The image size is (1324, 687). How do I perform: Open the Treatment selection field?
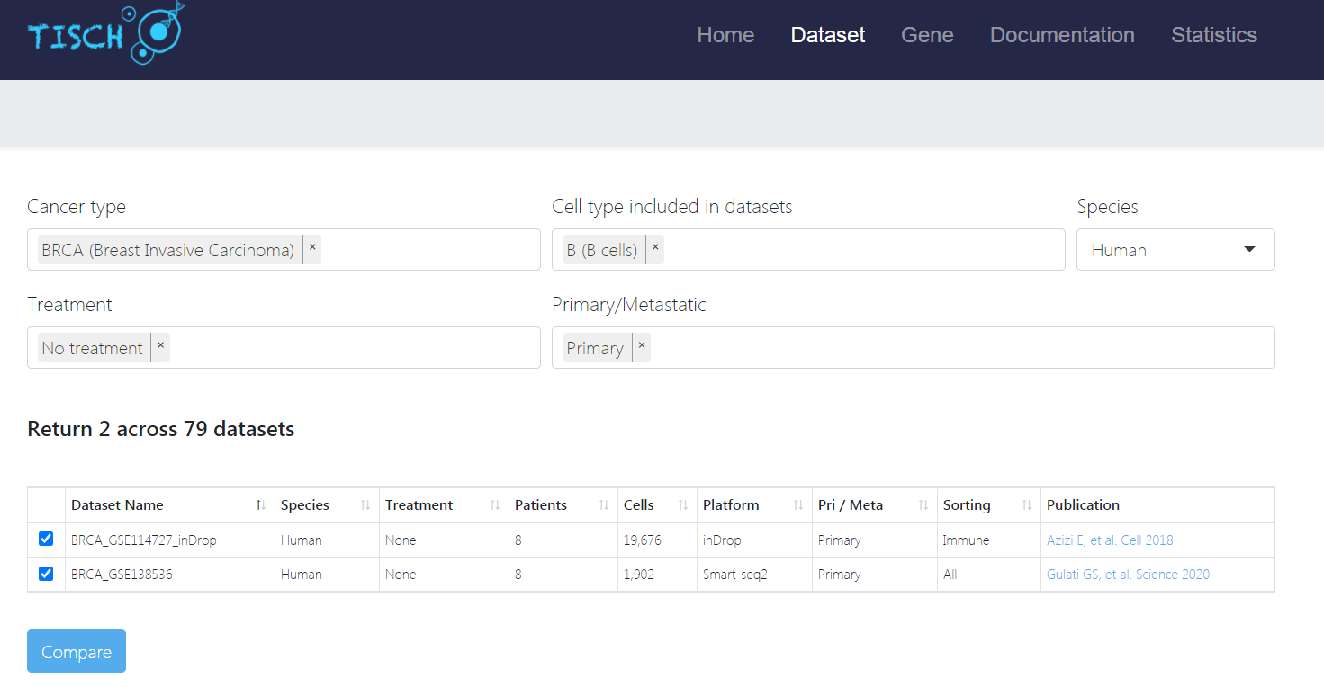[284, 347]
